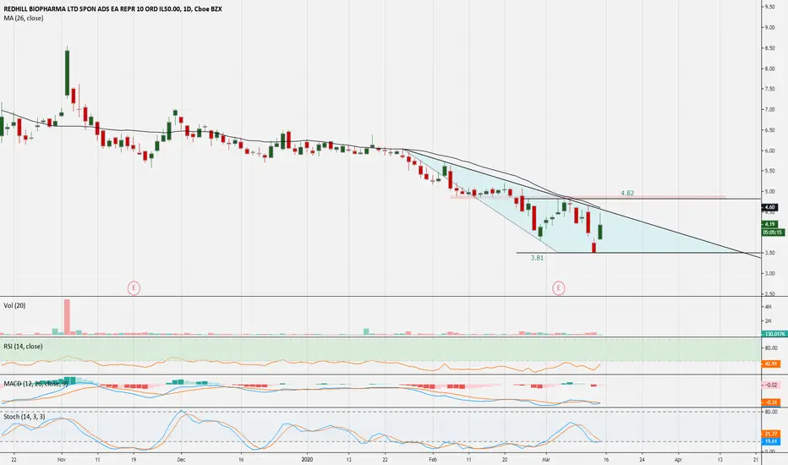This screenshot has height=465, width=788.
Task: Select the tall green November spike candle
Action: [x=67, y=72]
